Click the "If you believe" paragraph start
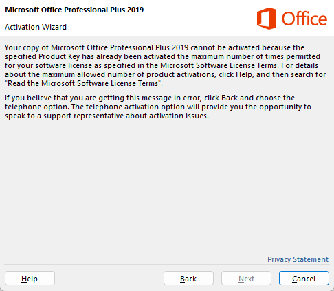The image size is (334, 291). (x=28, y=98)
